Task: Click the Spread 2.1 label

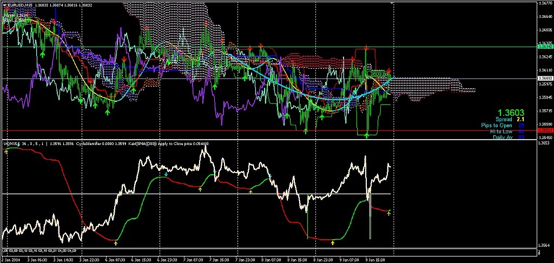Action: tap(510, 120)
